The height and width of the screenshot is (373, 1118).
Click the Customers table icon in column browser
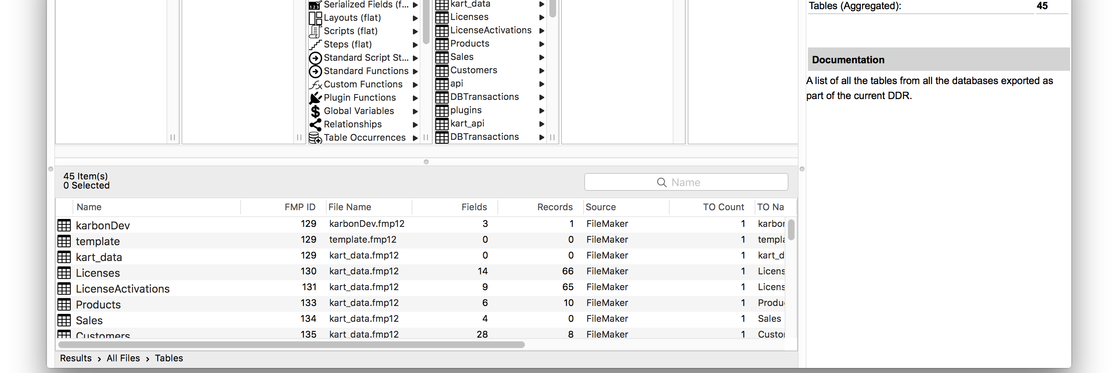[x=442, y=71]
